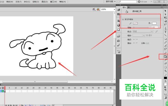Toggle the timeline loop playback button
This screenshot has height=106, width=168.
coord(22,105)
